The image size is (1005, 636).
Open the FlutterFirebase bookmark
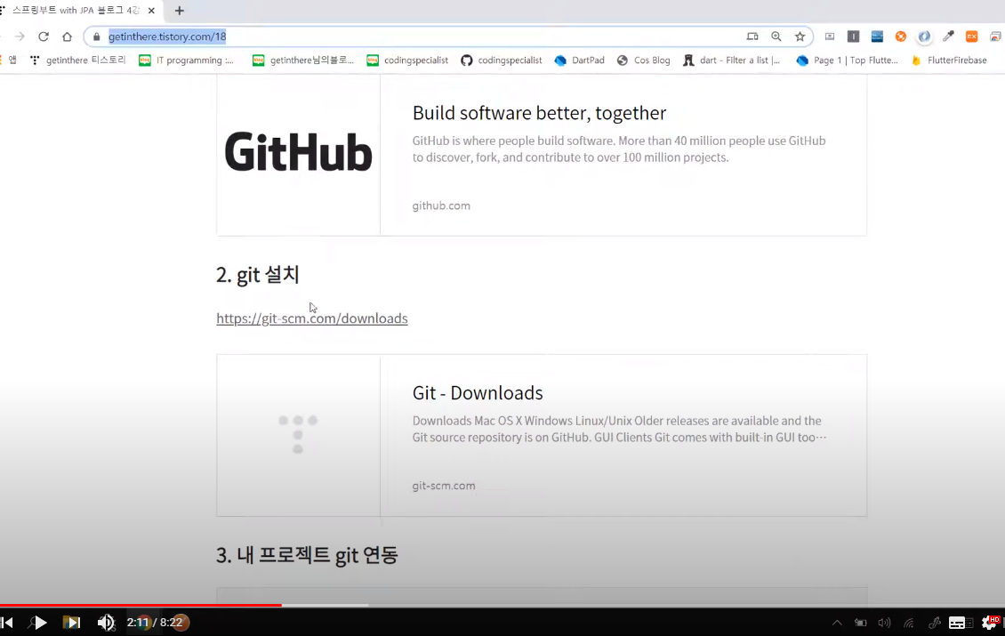coord(949,60)
